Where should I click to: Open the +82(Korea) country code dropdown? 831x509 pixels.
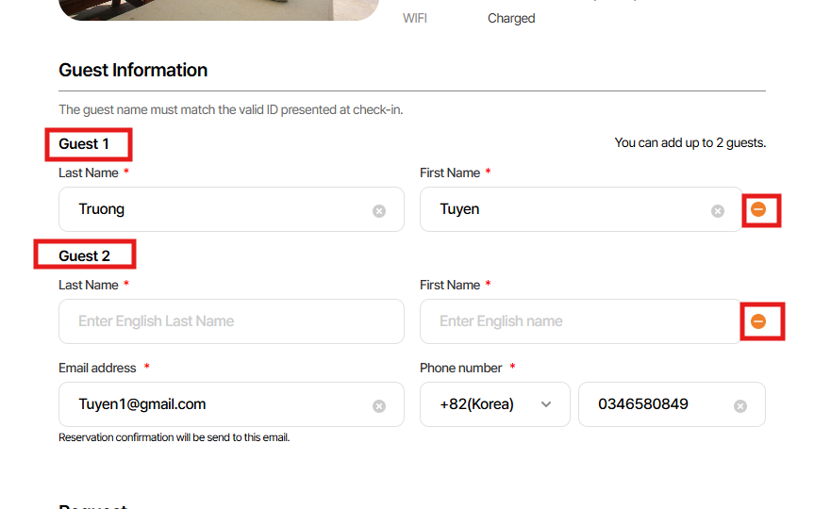[494, 404]
